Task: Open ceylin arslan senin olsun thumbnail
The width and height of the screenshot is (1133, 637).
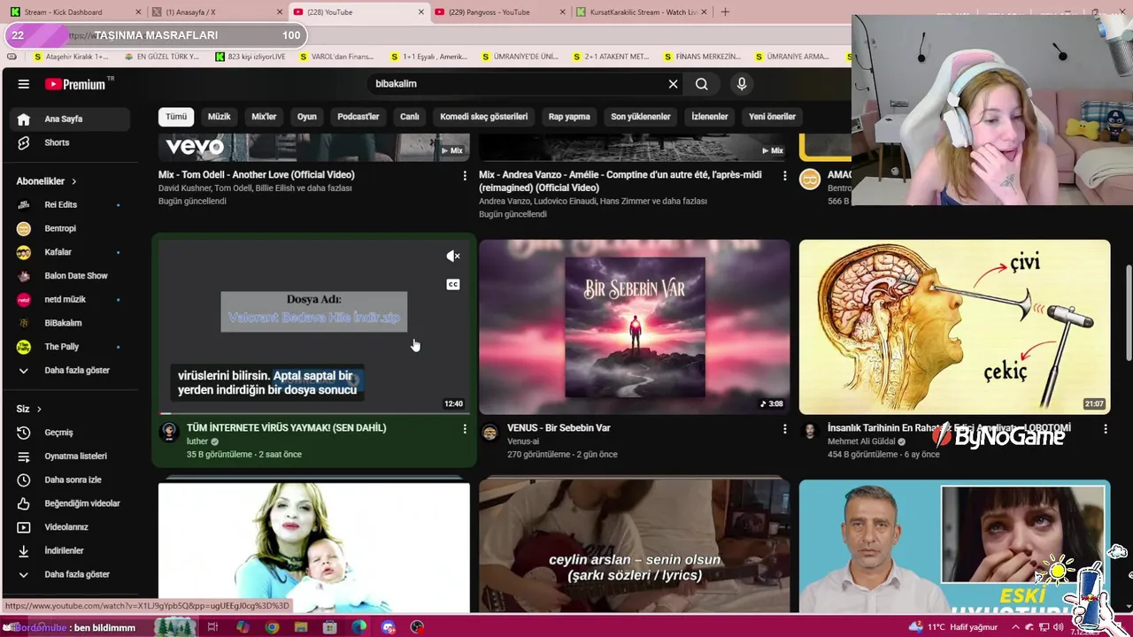Action: (x=635, y=547)
